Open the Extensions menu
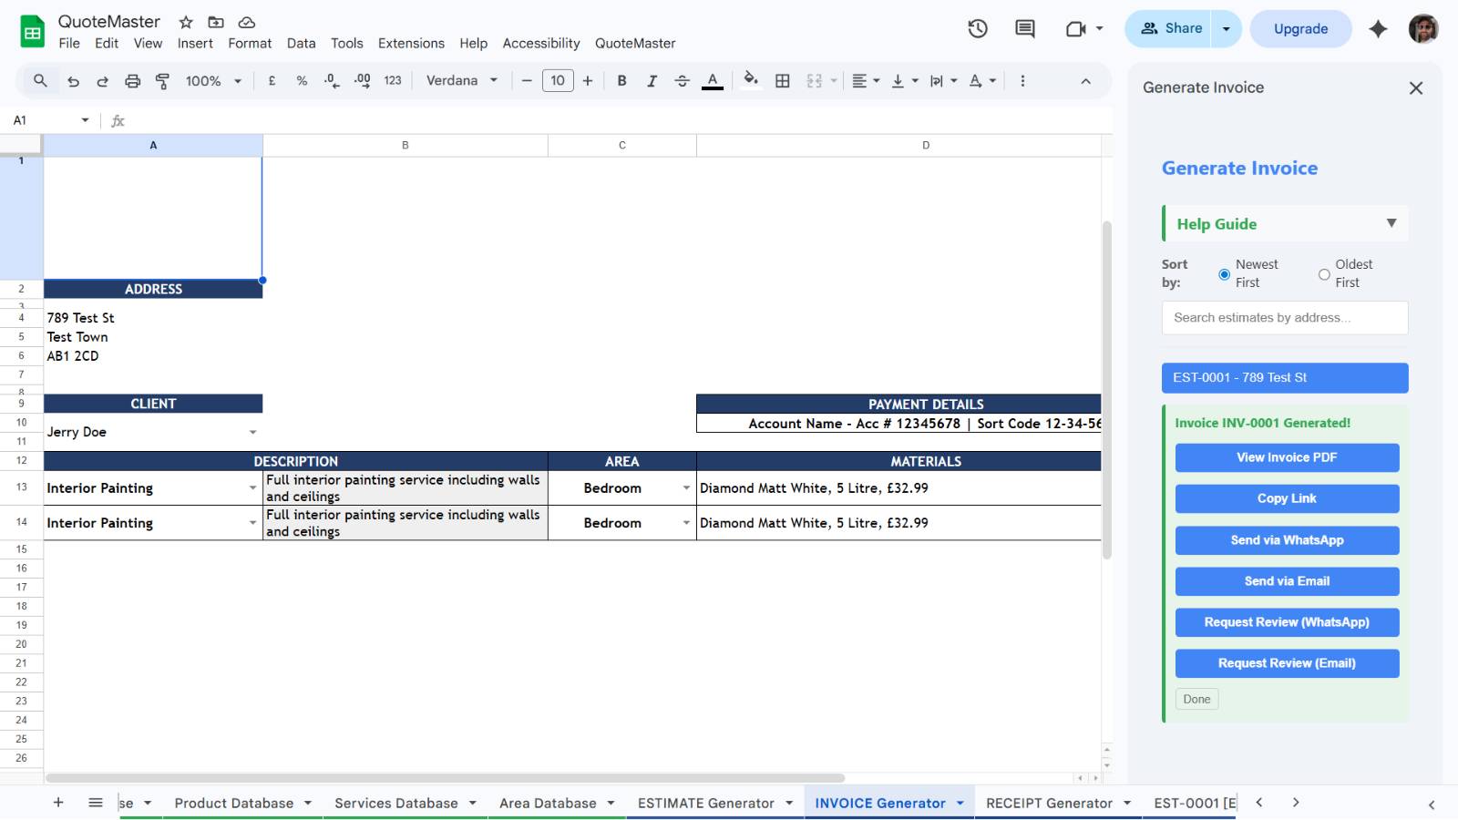1458x820 pixels. pyautogui.click(x=411, y=43)
